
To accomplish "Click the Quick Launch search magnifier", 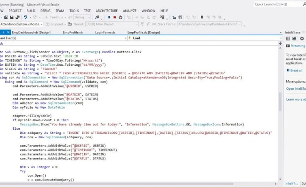I will tap(304, 4).
